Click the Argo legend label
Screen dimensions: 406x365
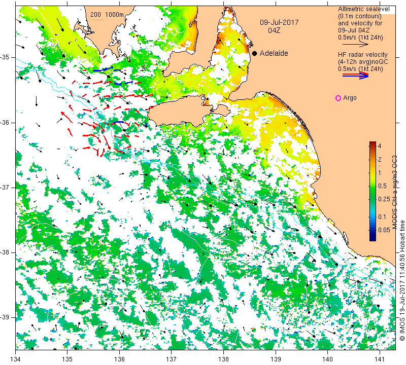pos(350,98)
